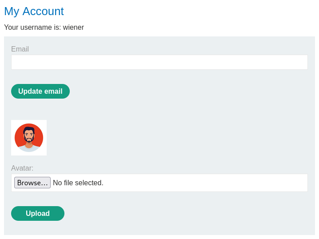Click the 'Your username is: wiener' text
This screenshot has height=239, width=319.
pyautogui.click(x=44, y=27)
